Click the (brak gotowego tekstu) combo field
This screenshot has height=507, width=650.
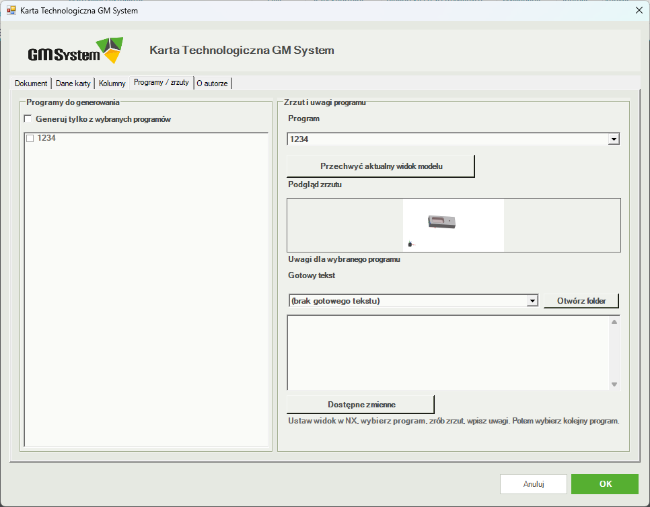(x=408, y=301)
